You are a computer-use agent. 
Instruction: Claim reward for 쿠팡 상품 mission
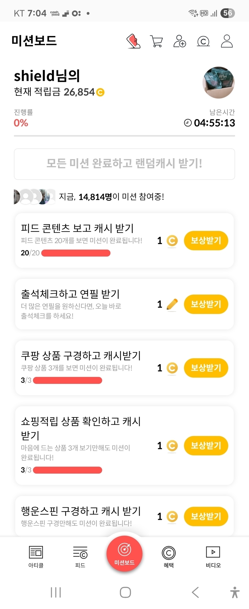[206, 368]
